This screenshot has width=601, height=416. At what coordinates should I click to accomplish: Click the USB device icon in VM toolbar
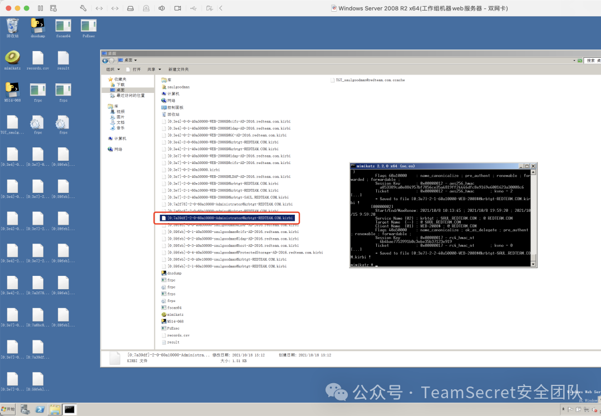point(193,8)
